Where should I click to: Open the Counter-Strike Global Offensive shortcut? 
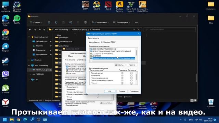[x=142, y=6]
